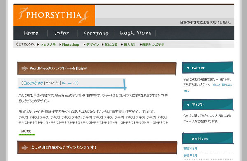Open post 久しぶりに作成するデザインカンプです!

[x=63, y=147]
